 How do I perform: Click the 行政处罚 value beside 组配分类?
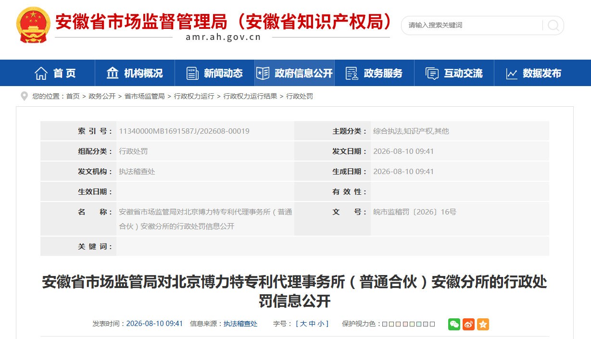[x=133, y=151]
